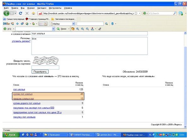Viewport: 190px width, 139px height.
Task: Stop loading using the X icon
Action: 27,13
